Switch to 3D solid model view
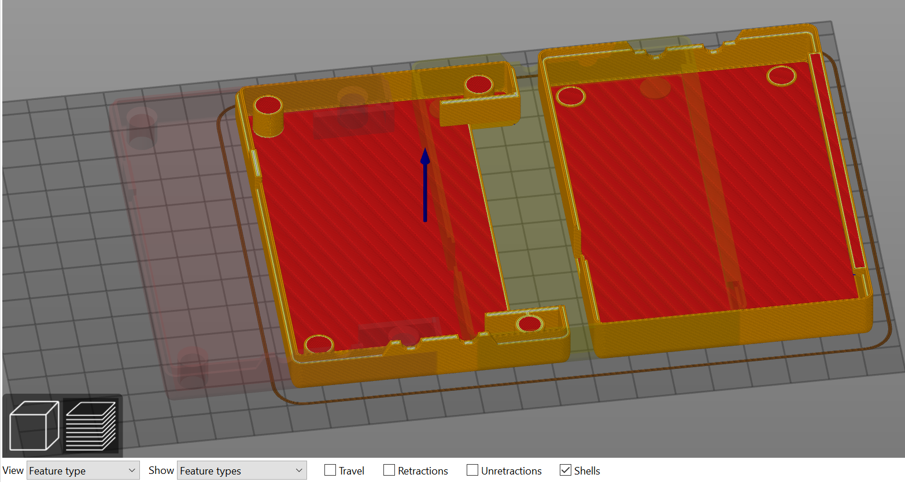Image resolution: width=905 pixels, height=482 pixels. pos(34,425)
